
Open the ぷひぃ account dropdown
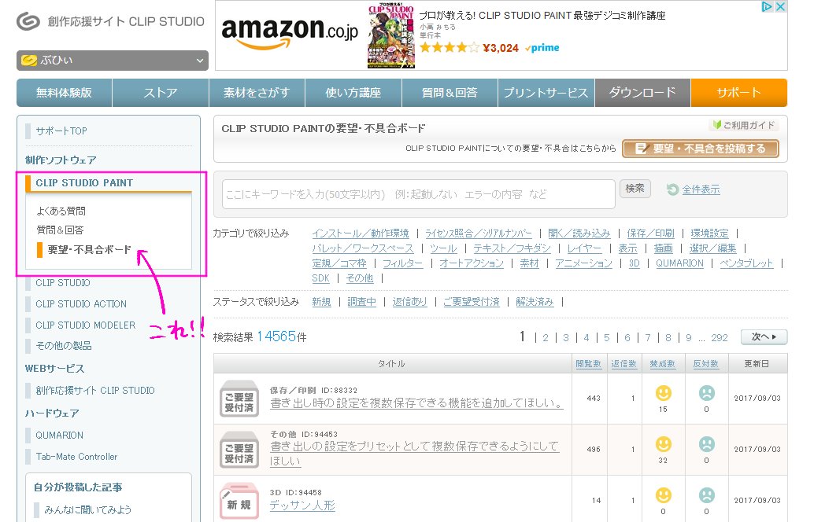[x=112, y=60]
